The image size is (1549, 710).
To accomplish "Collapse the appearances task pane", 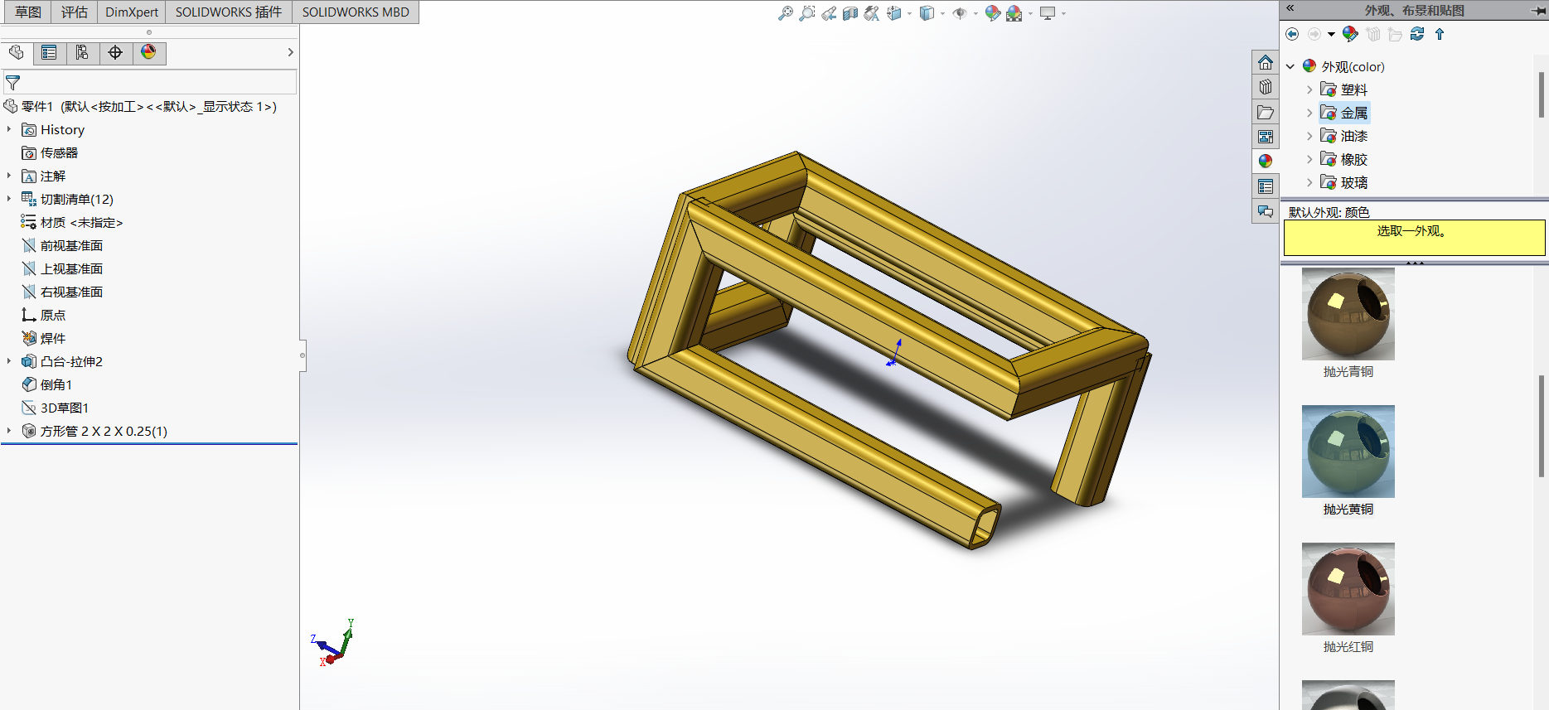I will (x=1290, y=9).
